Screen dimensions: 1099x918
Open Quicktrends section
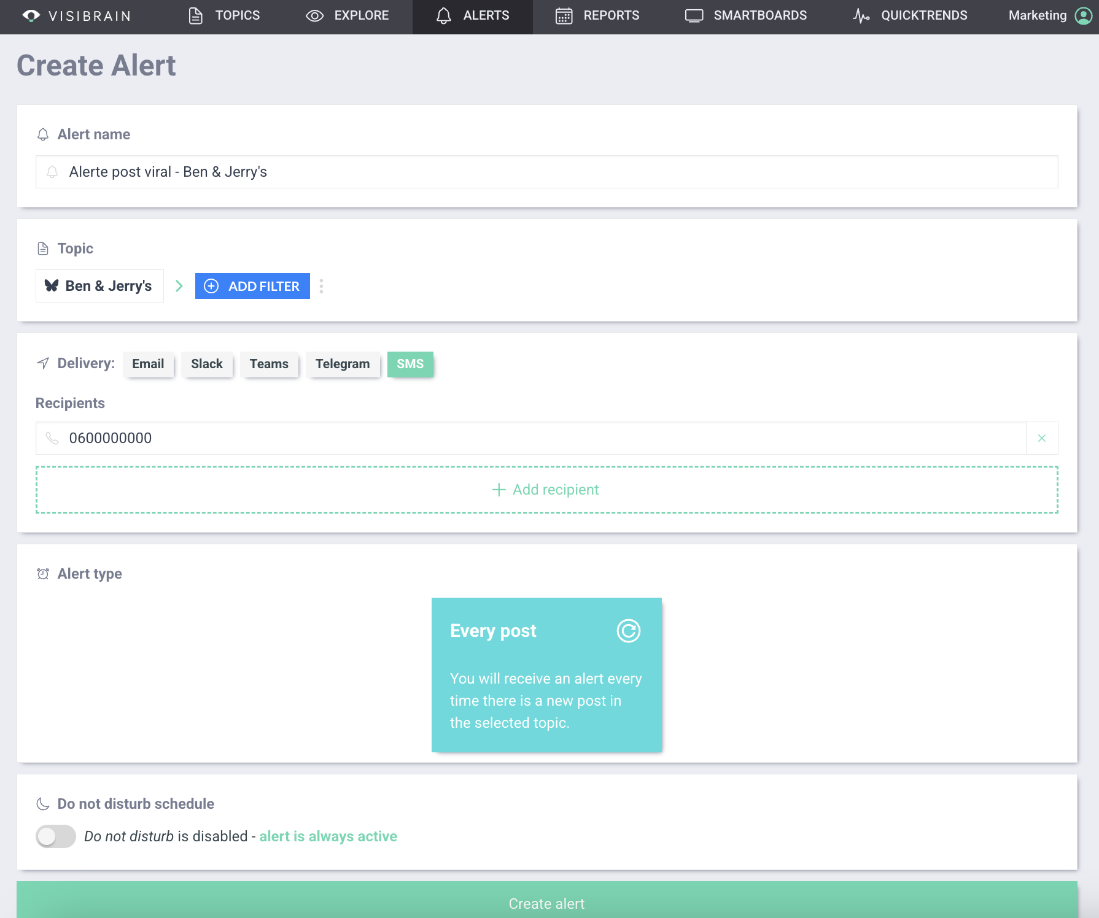tap(910, 16)
